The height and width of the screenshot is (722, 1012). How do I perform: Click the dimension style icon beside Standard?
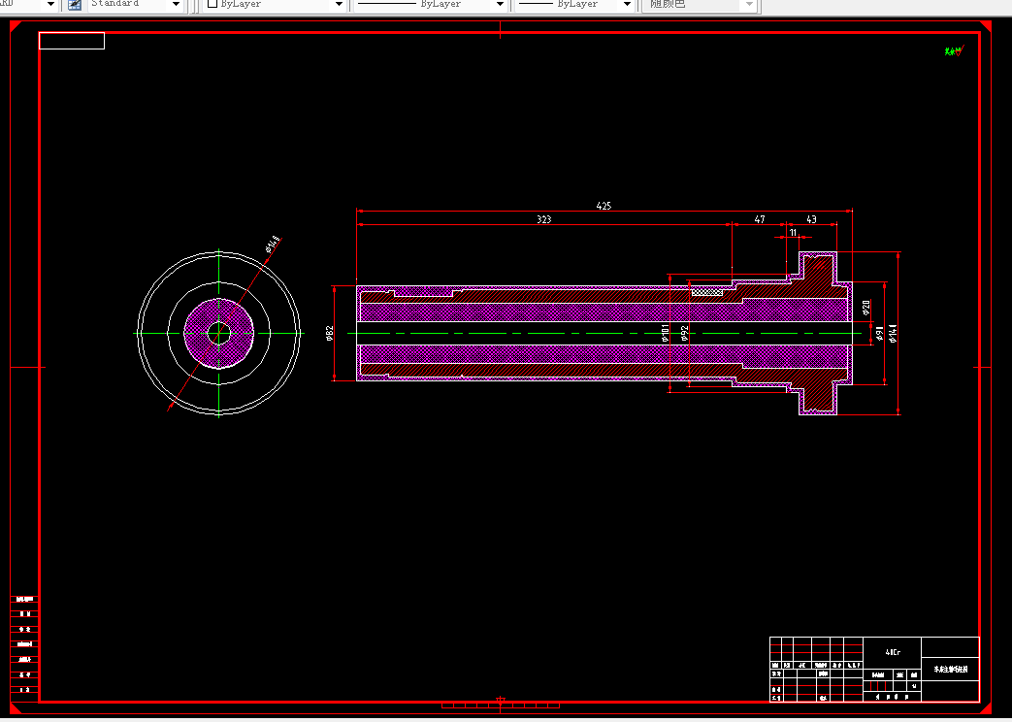click(x=74, y=5)
